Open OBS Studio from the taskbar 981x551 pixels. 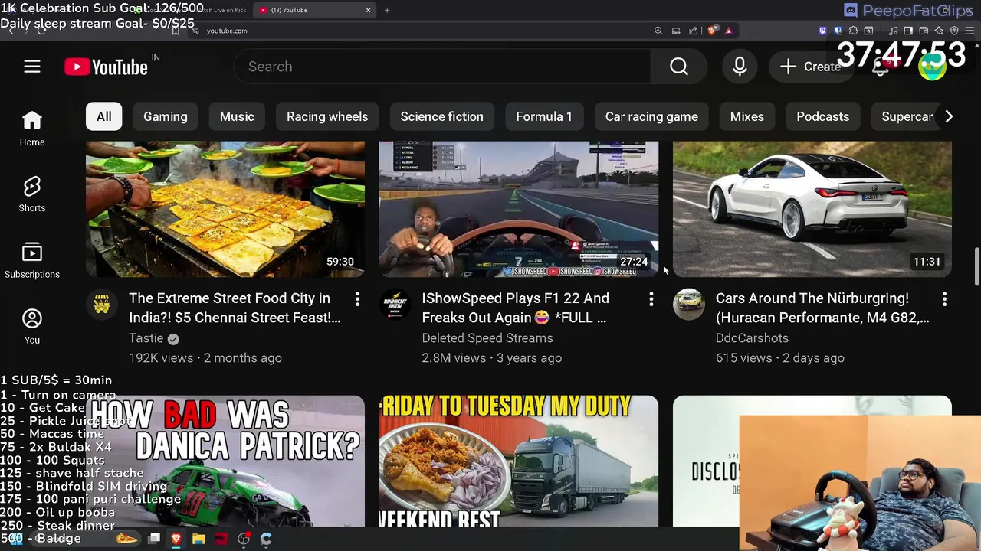click(244, 539)
